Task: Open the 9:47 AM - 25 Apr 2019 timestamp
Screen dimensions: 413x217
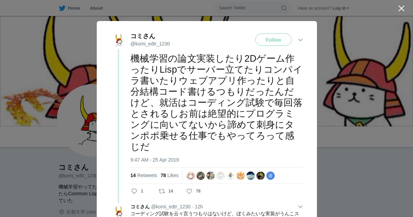Action: [x=155, y=160]
